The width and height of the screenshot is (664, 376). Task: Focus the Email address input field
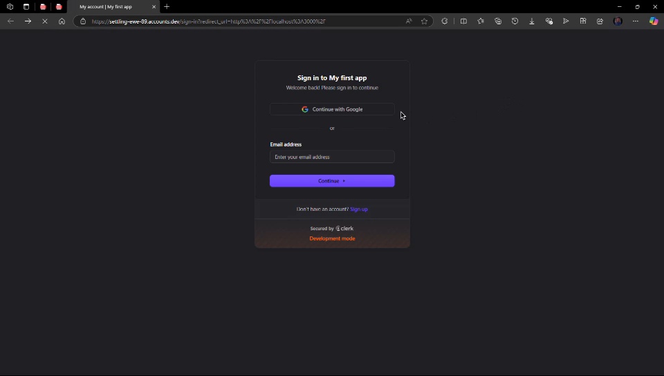tap(332, 157)
